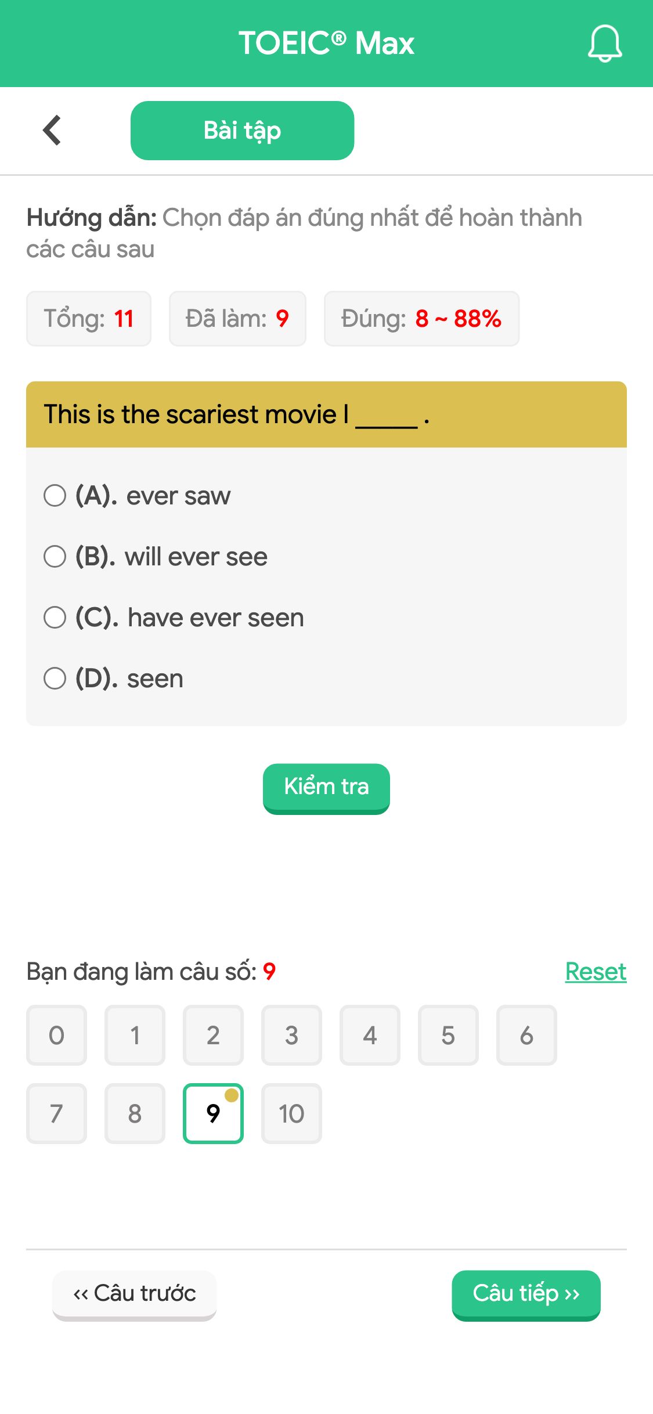Viewport: 653px width, 1414px height.
Task: Click the Reset link
Action: tap(596, 972)
